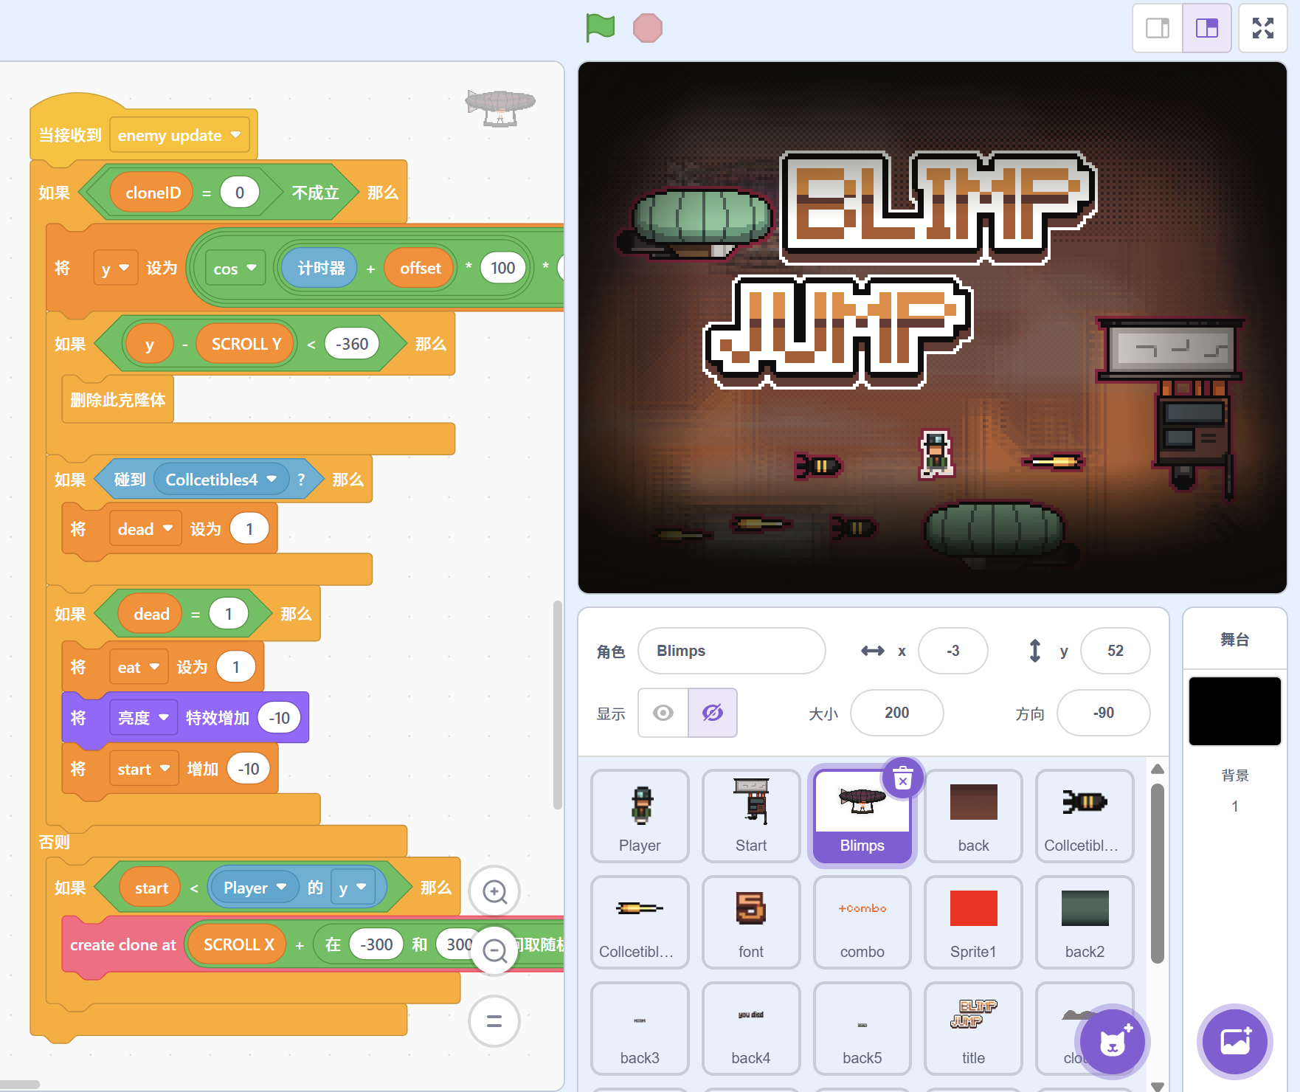Click the 100 multiplier value field
1300x1092 pixels.
503,268
